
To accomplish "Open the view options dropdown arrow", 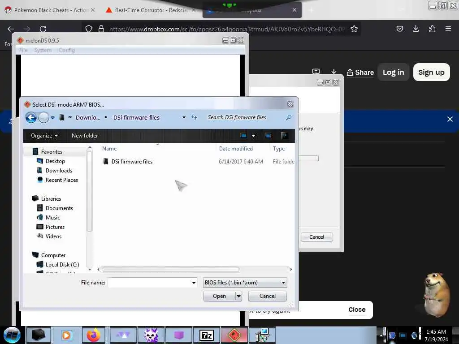I will pos(254,136).
